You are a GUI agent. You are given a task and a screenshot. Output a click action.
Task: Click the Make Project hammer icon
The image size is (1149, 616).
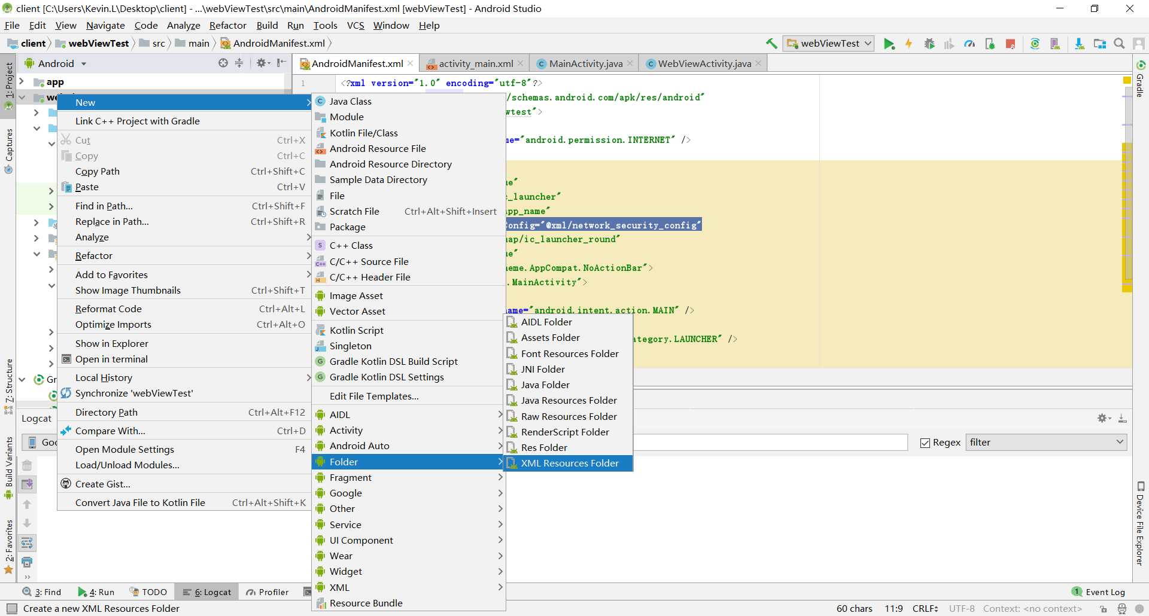point(771,43)
